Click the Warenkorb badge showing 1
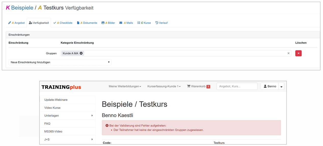Screen dimensions: 323x146 208,86
